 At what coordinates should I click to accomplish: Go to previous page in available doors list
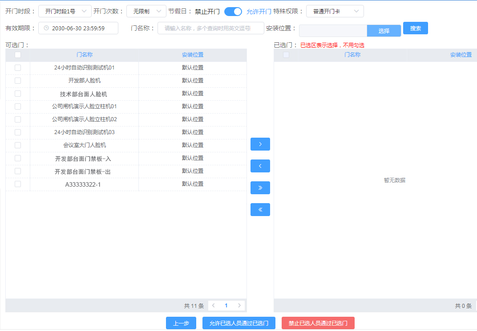(214, 306)
